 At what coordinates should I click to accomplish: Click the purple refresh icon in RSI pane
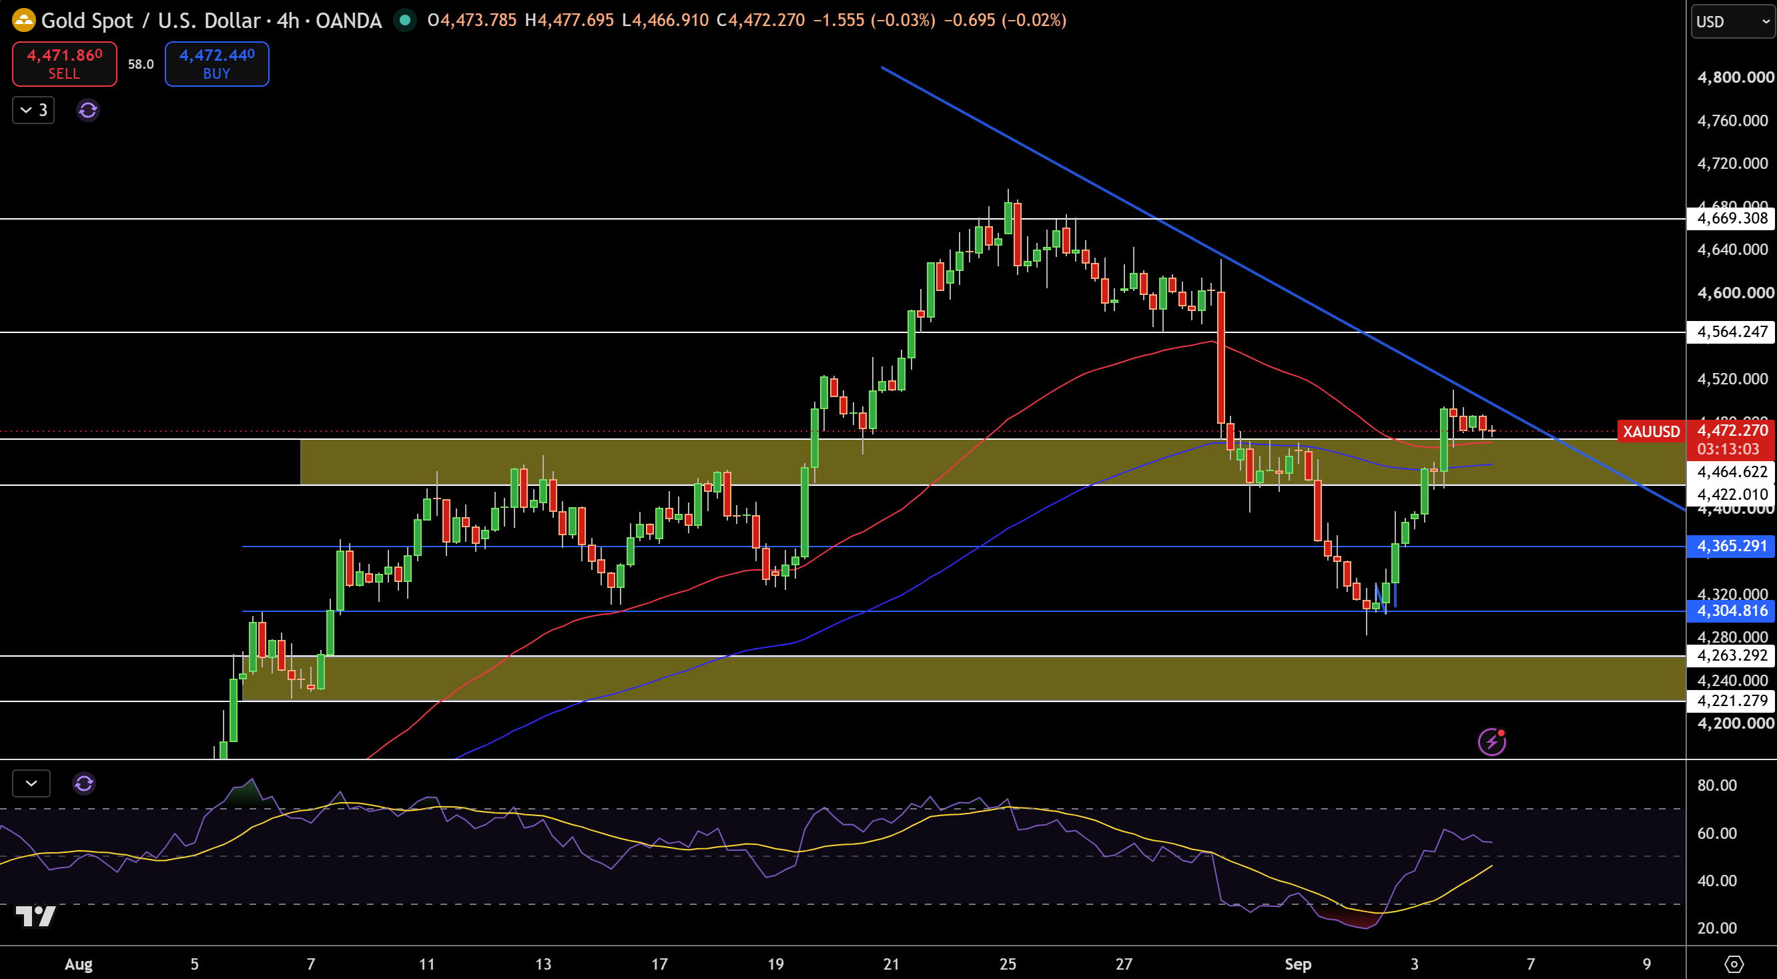pos(84,783)
